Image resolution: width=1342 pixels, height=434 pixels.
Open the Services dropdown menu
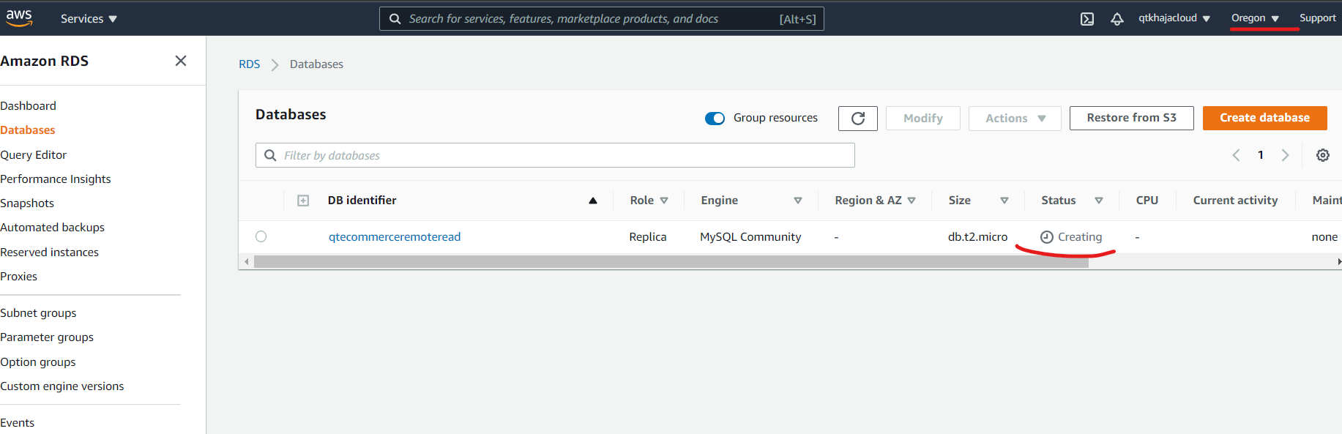point(89,19)
